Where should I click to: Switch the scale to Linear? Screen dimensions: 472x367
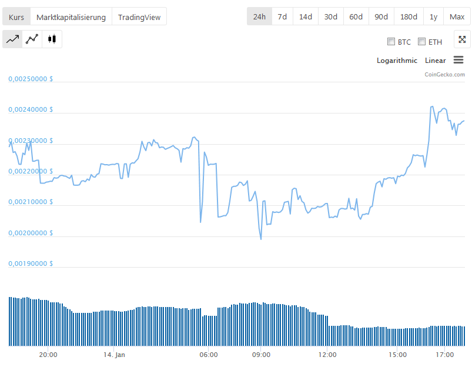[x=436, y=61]
